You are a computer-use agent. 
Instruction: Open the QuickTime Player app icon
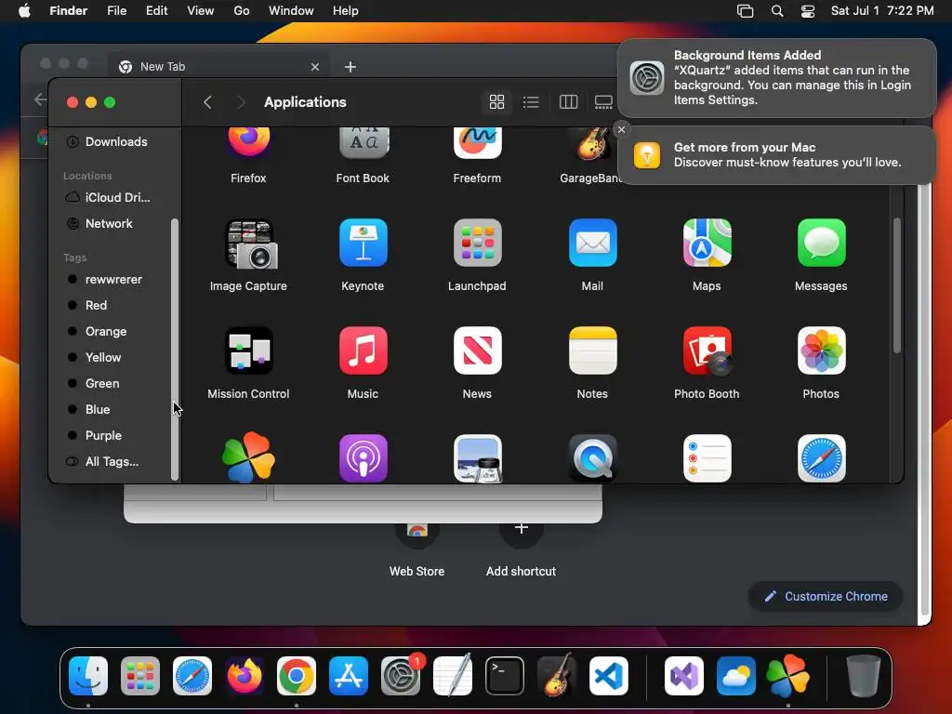592,458
